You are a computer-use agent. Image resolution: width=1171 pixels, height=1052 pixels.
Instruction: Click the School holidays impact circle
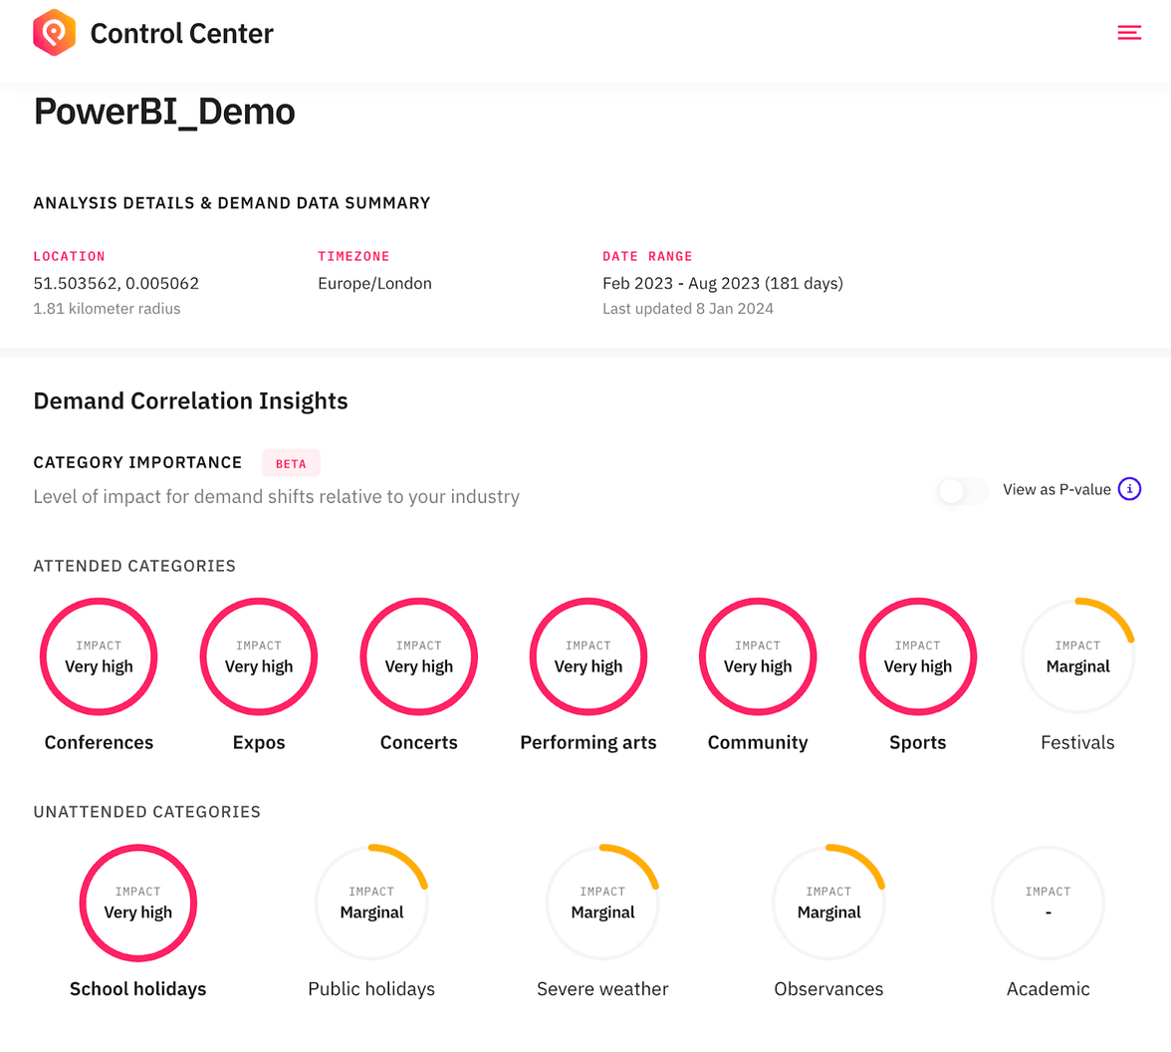point(137,903)
